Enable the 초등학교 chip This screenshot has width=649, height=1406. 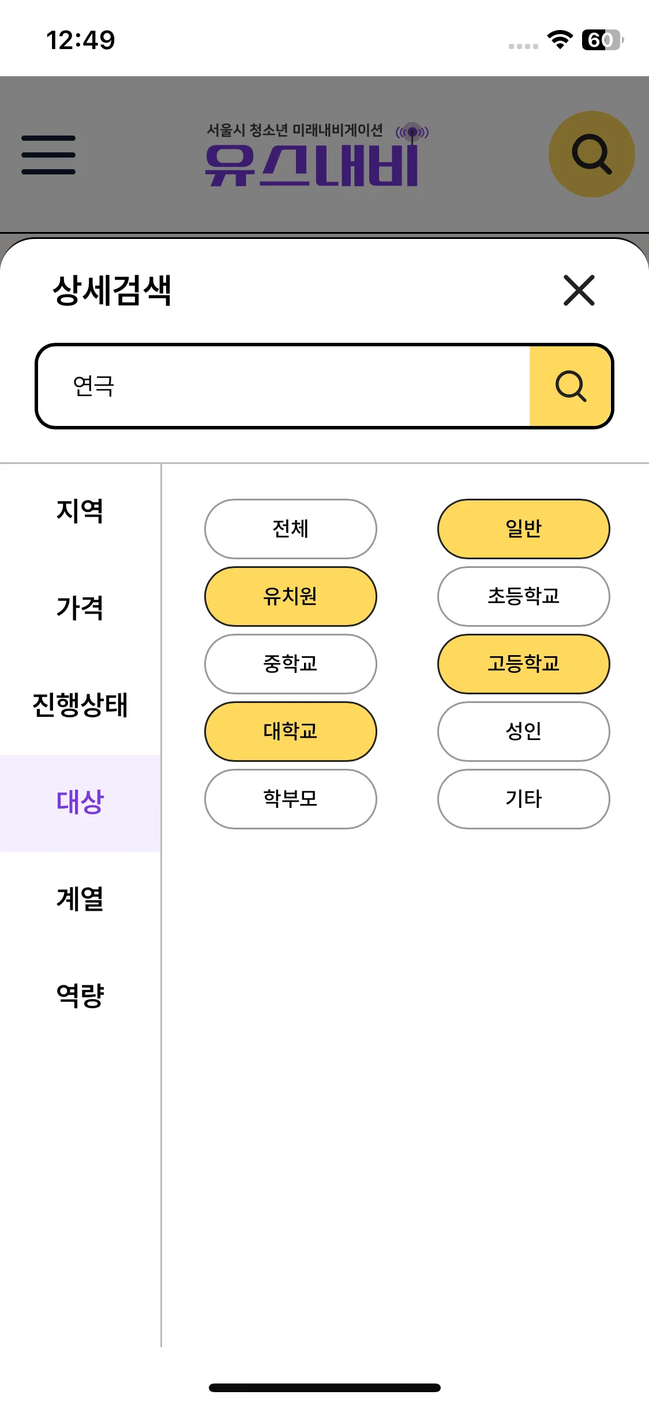(524, 596)
